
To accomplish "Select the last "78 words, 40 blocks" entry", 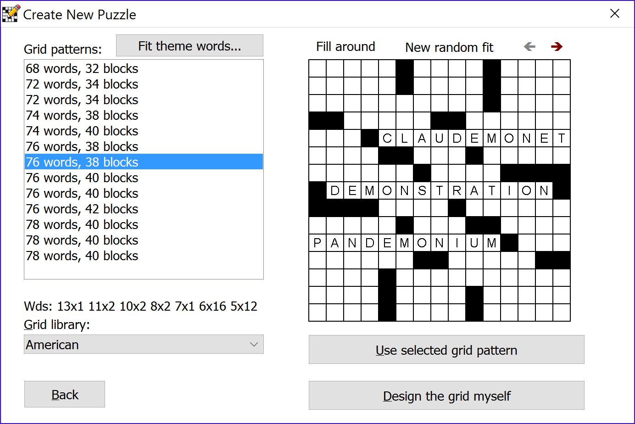I will pos(81,256).
